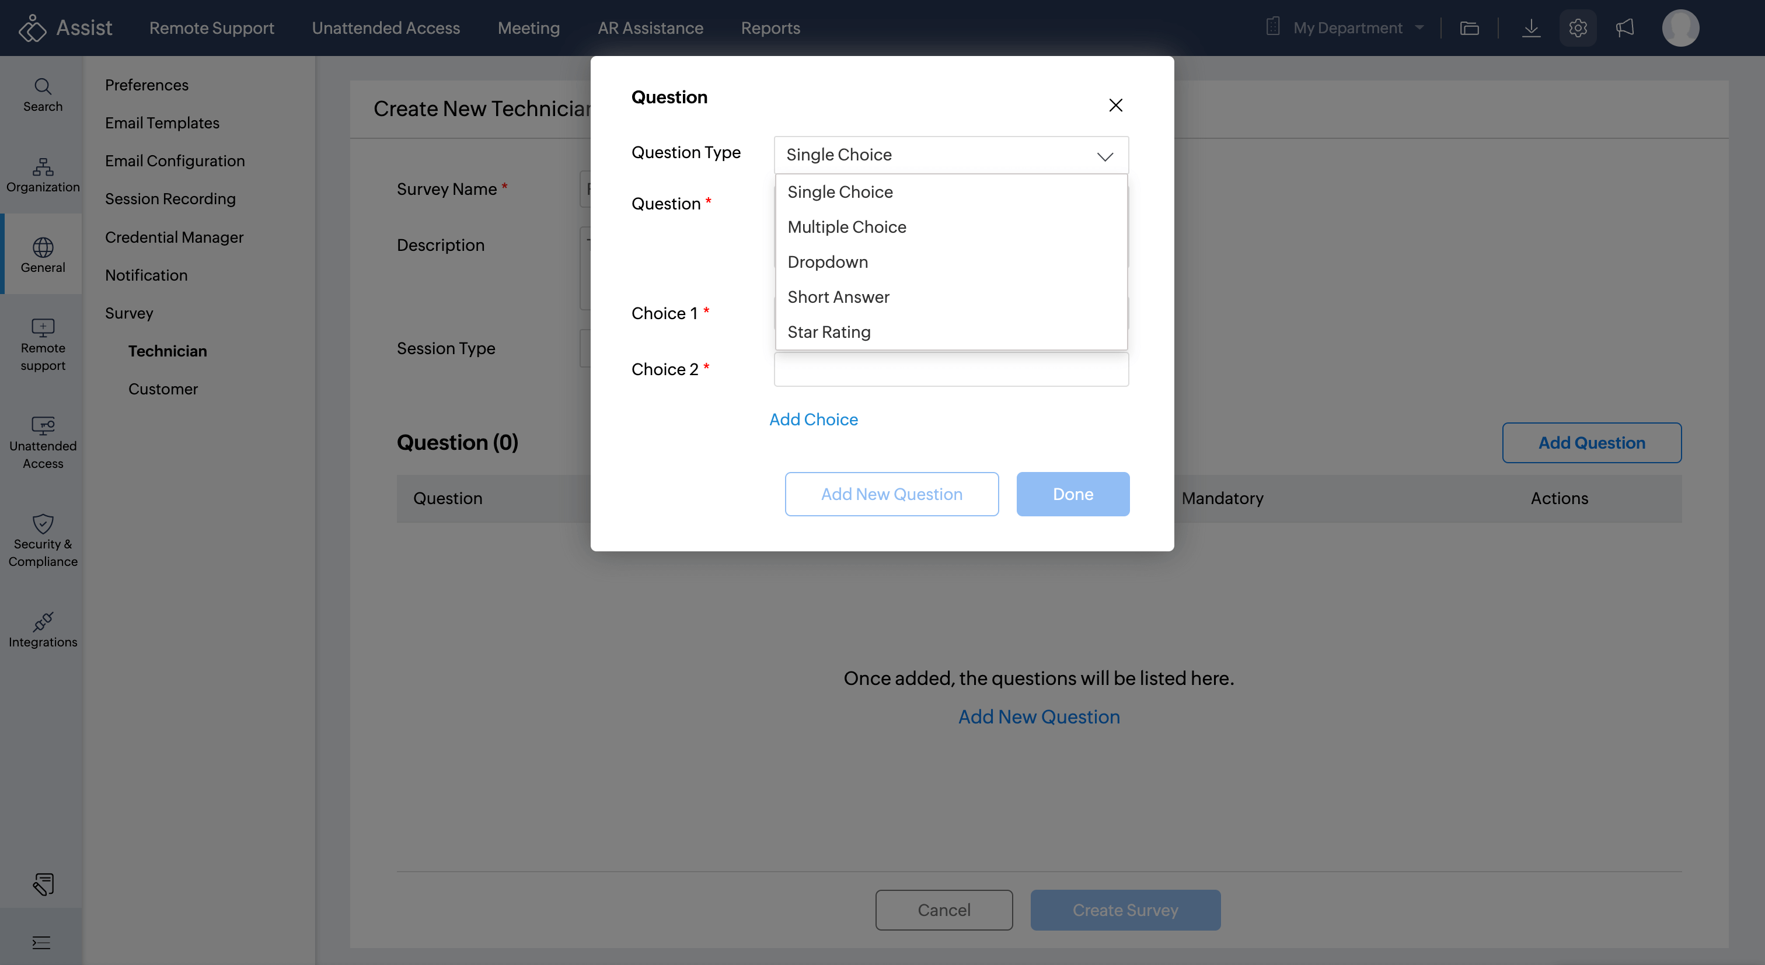Click the download icon in header
The height and width of the screenshot is (965, 1765).
1531,28
